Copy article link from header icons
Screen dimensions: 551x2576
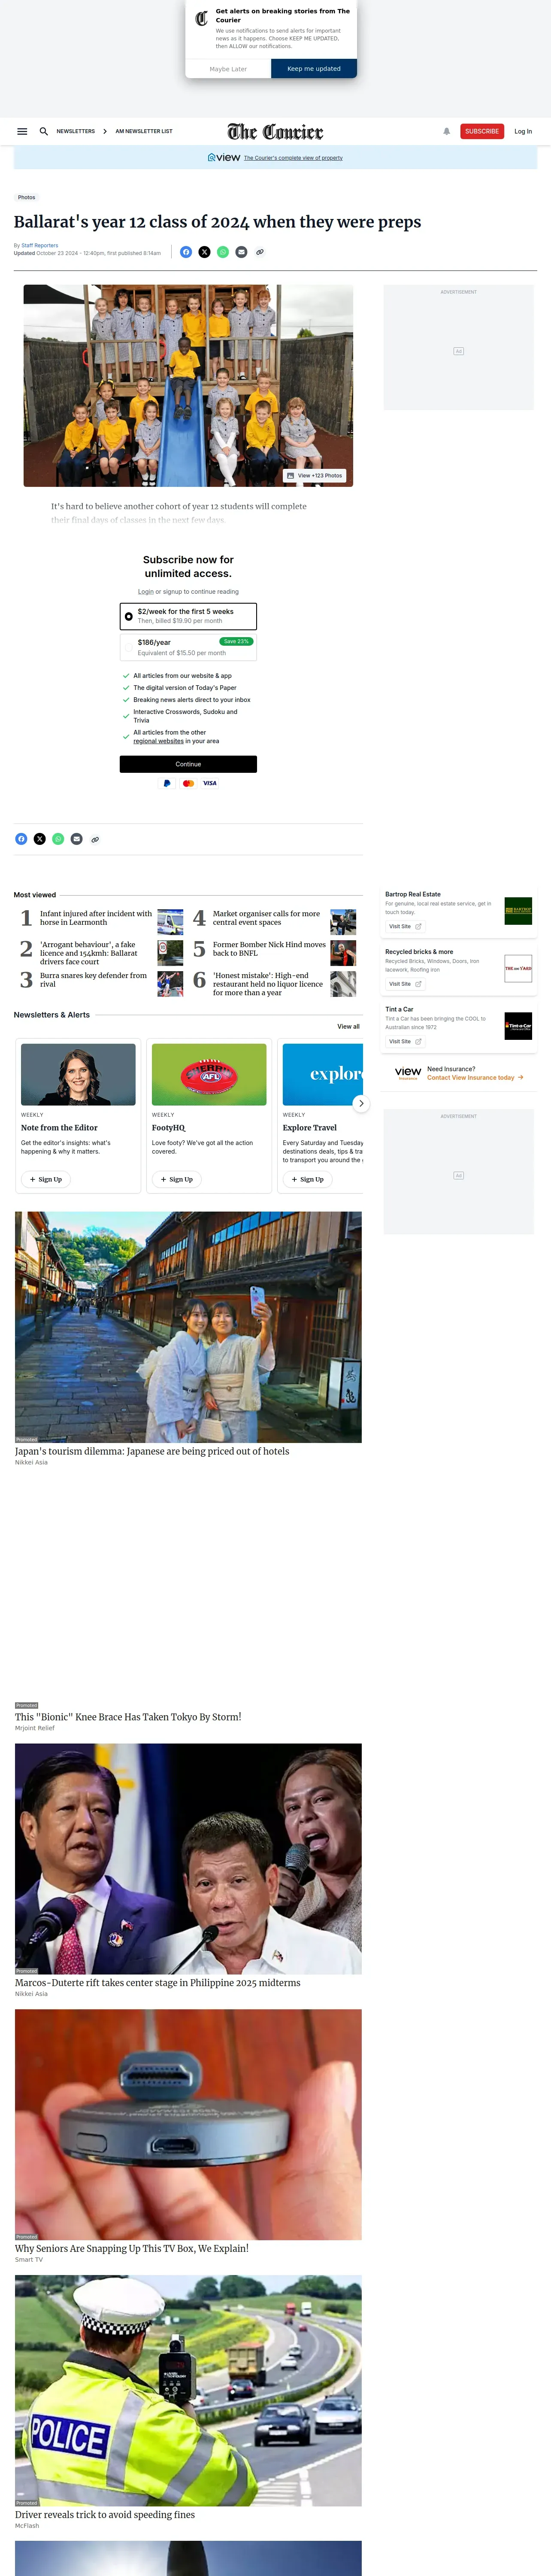260,252
